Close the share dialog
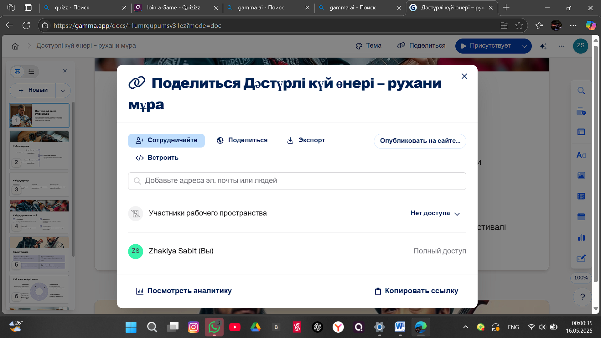 (464, 76)
